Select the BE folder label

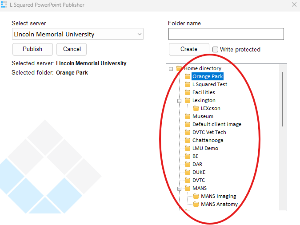tap(196, 156)
